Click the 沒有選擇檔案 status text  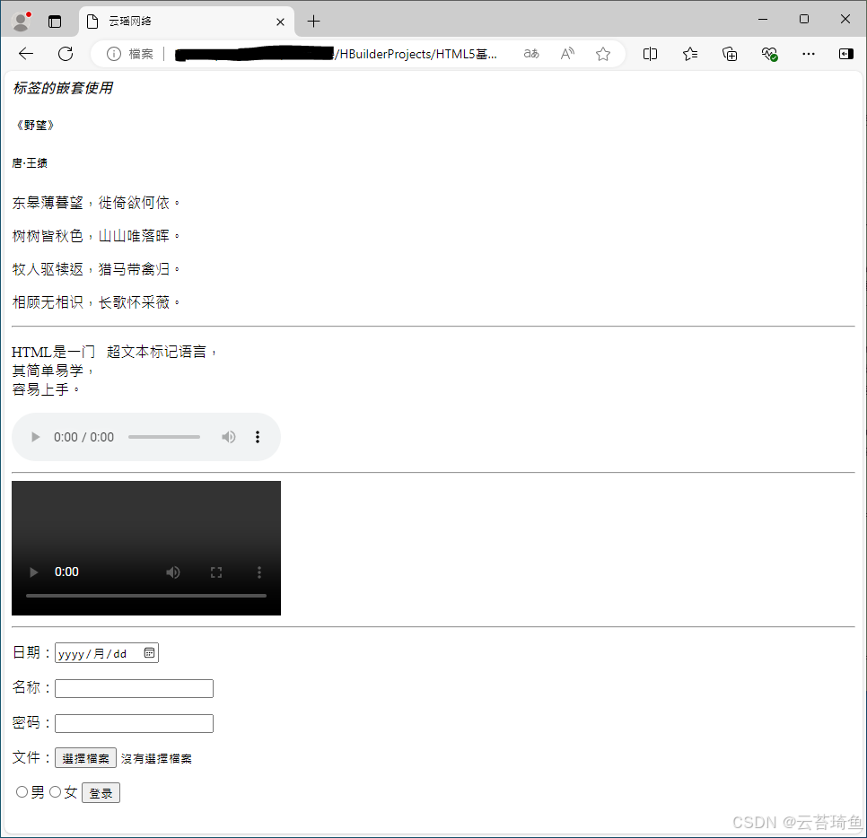pyautogui.click(x=156, y=759)
